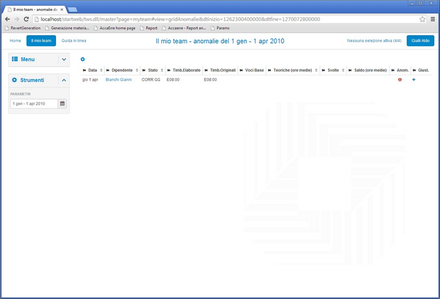Click the pin icon on Saldo column
440x299 pixels.
(x=350, y=70)
